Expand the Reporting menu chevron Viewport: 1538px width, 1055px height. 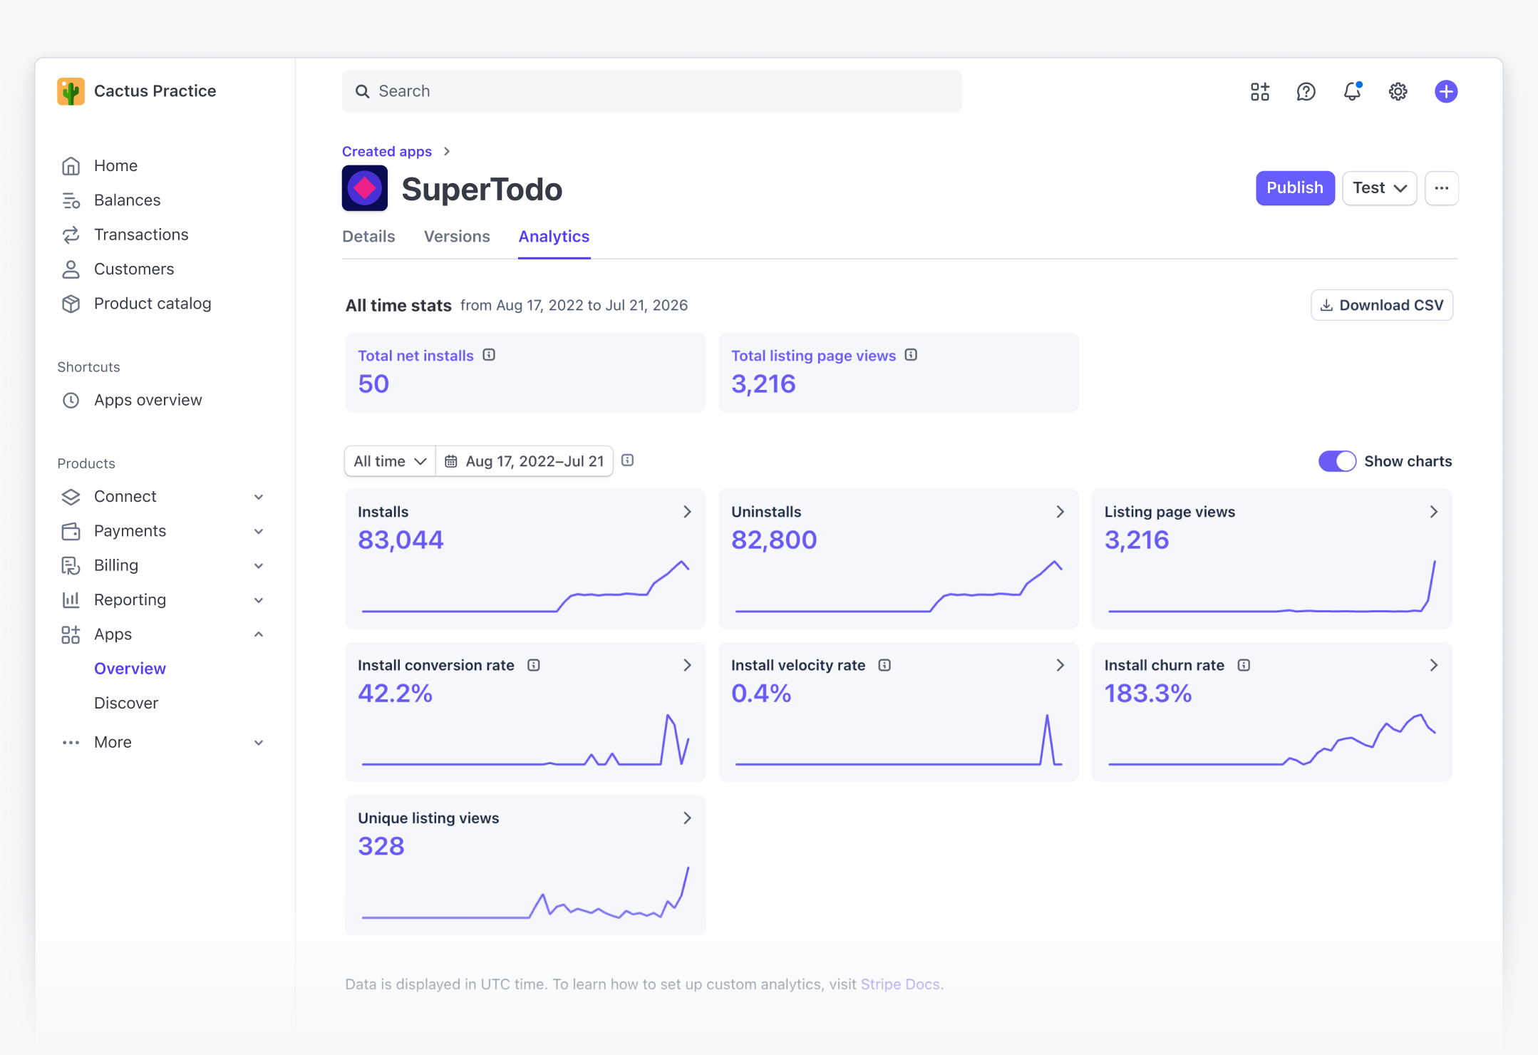[x=259, y=600]
